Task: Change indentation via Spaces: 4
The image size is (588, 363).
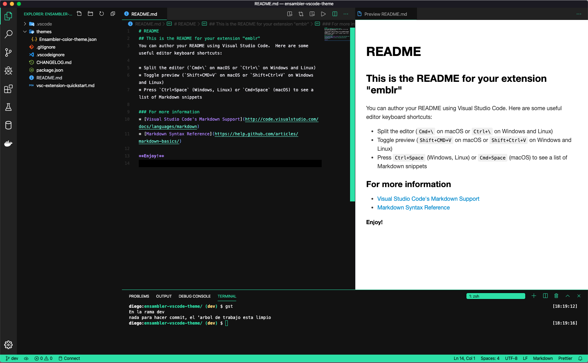Action: (490, 358)
